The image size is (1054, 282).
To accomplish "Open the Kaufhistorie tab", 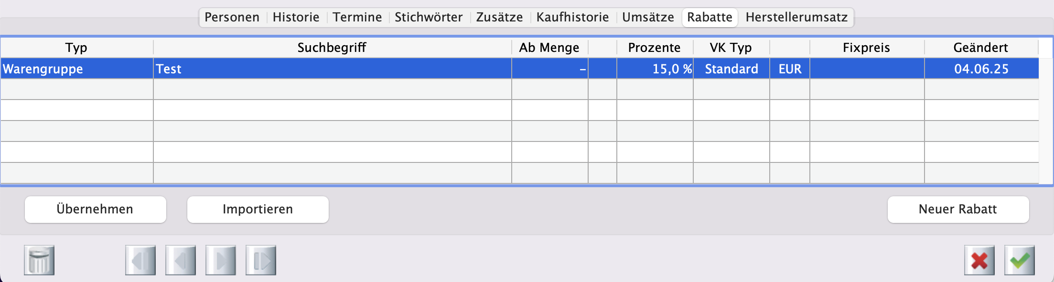I will pos(572,17).
